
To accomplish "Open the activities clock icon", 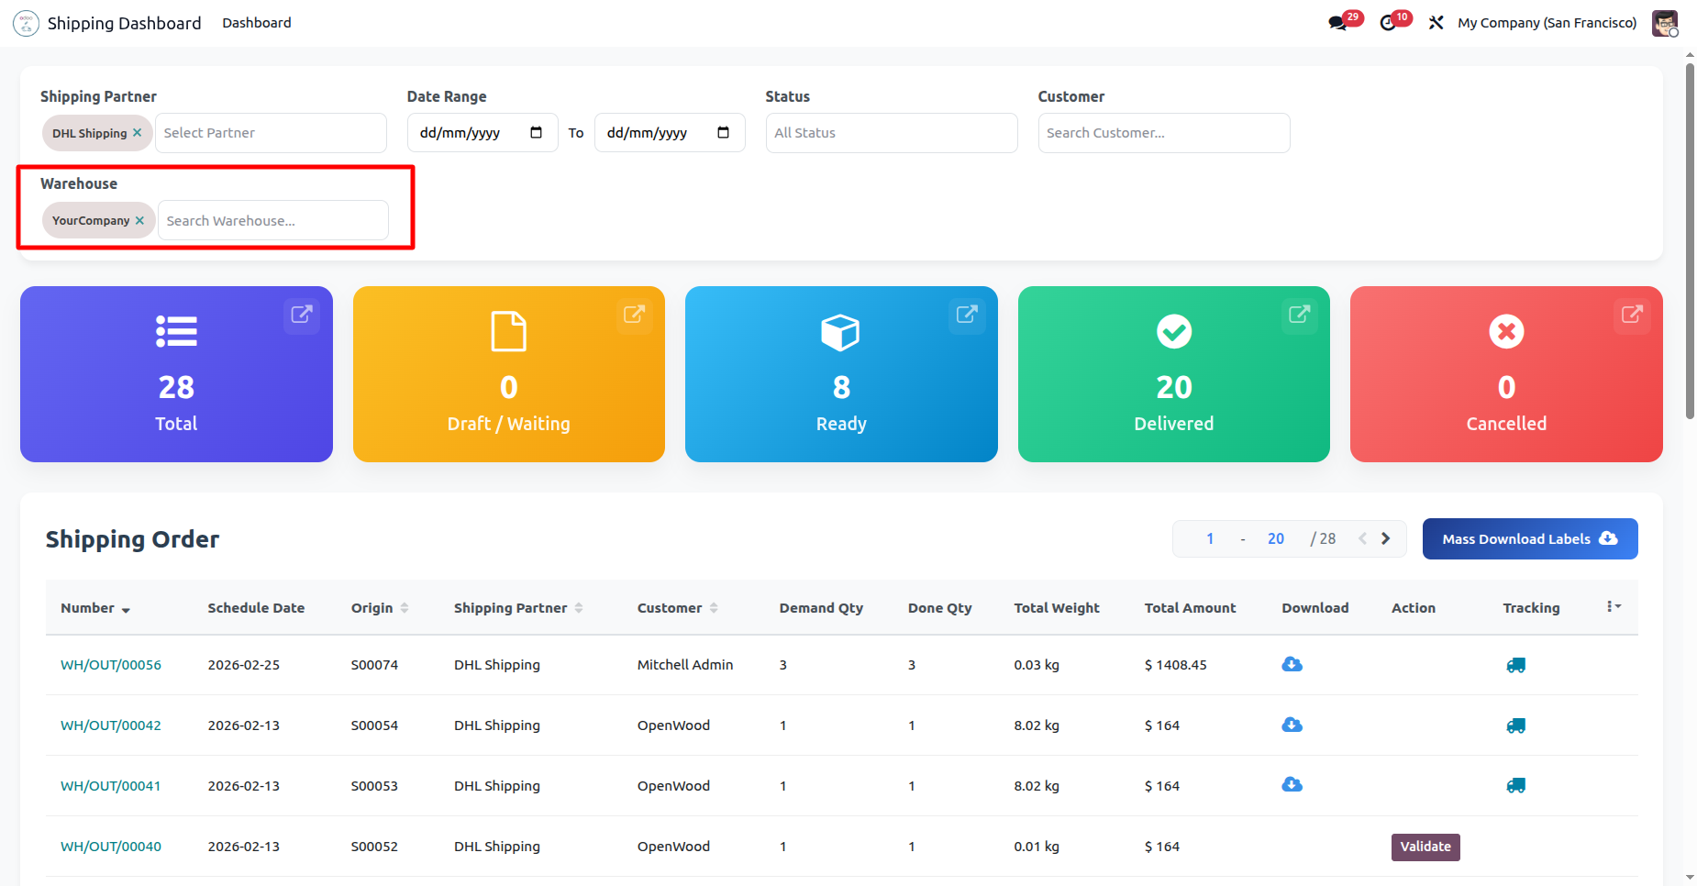I will point(1389,23).
